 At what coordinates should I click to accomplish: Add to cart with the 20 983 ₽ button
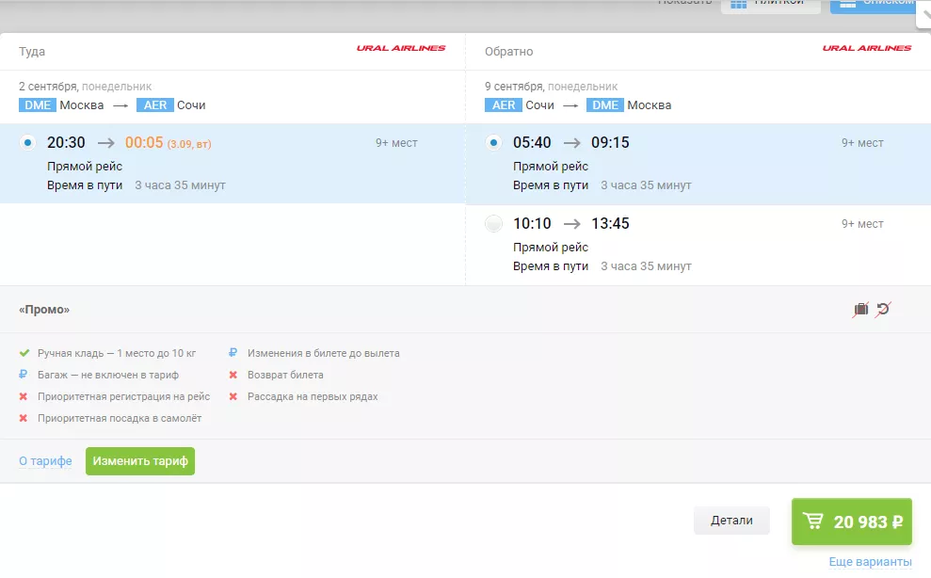pos(852,522)
